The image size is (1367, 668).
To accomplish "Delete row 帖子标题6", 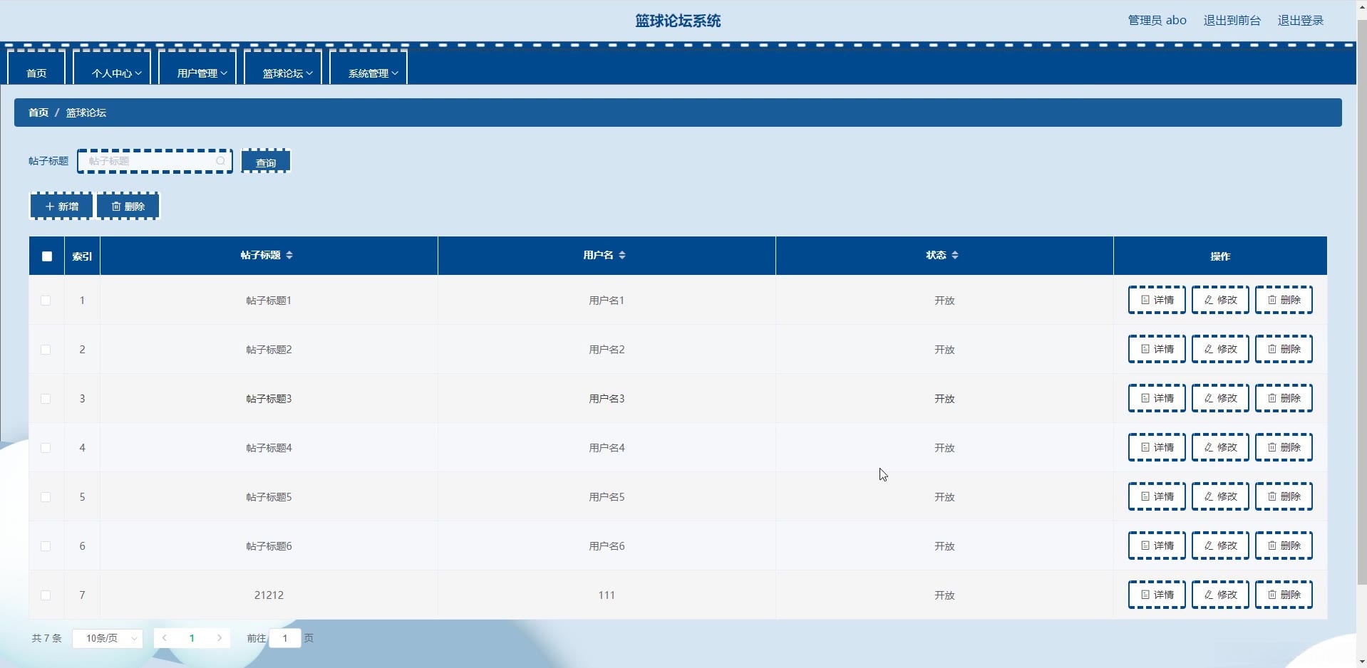I will (x=1284, y=546).
